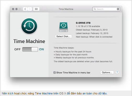Open the Options... button
The height and width of the screenshot is (96, 132).
pos(107,72)
